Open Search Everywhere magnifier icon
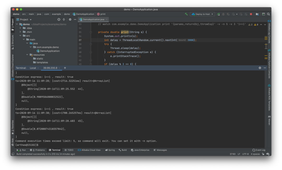 coord(268,14)
